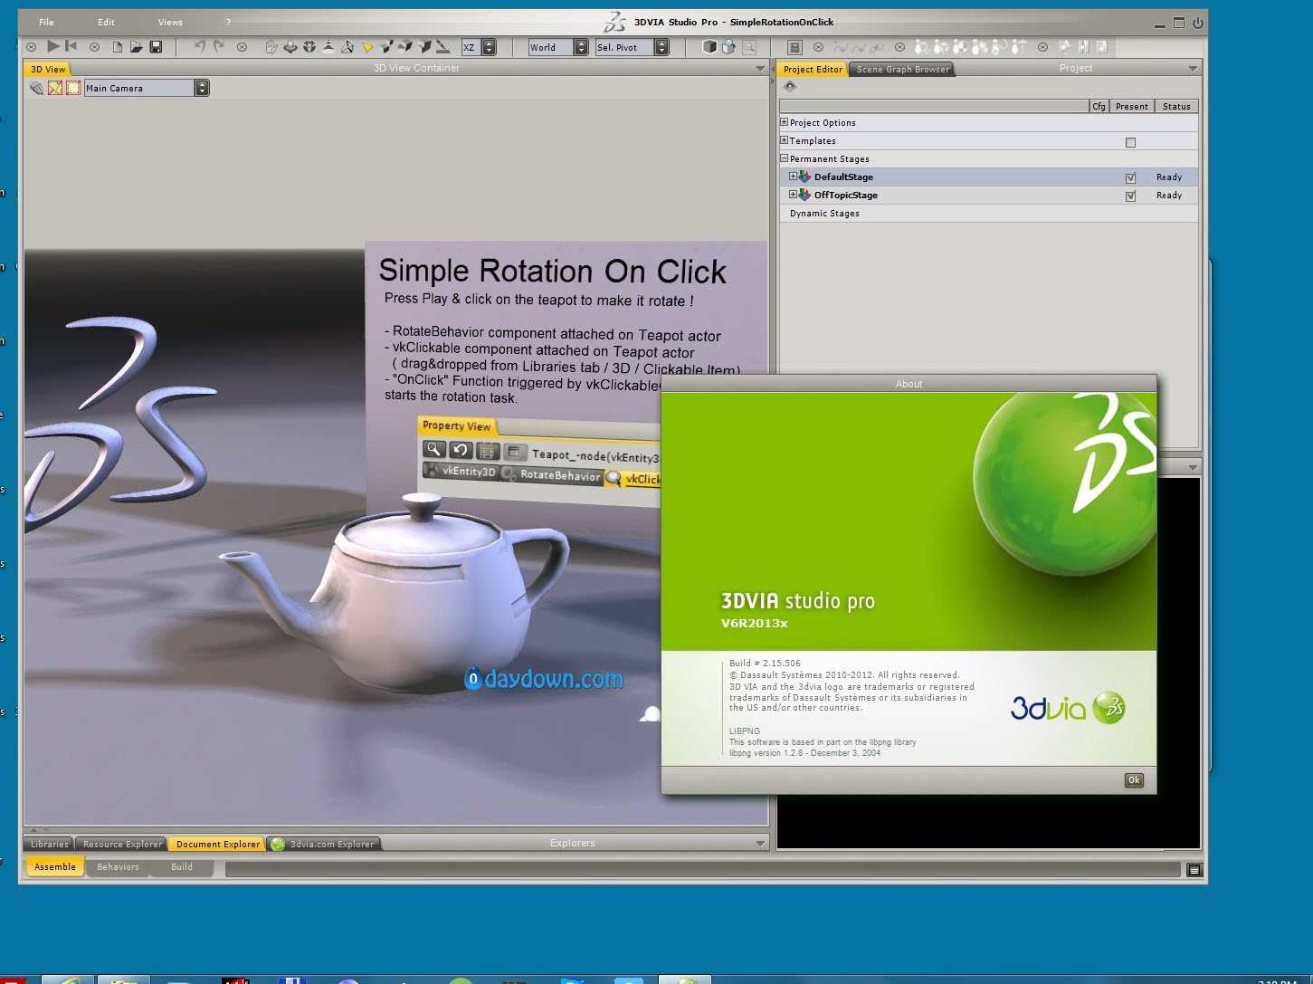Open the 3D View Container panel menu arrow
Viewport: 1313px width, 984px height.
point(760,69)
